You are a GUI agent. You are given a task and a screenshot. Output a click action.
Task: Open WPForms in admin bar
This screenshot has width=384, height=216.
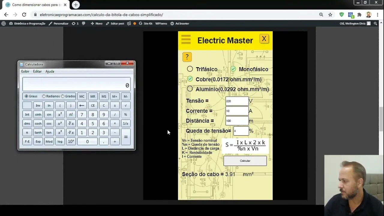point(161,23)
